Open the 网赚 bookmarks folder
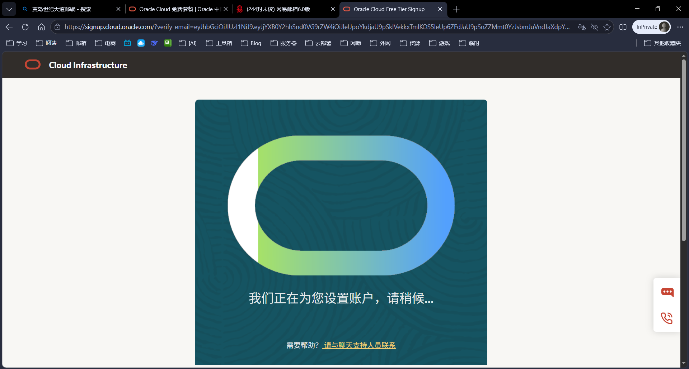The height and width of the screenshot is (369, 689). click(x=351, y=43)
